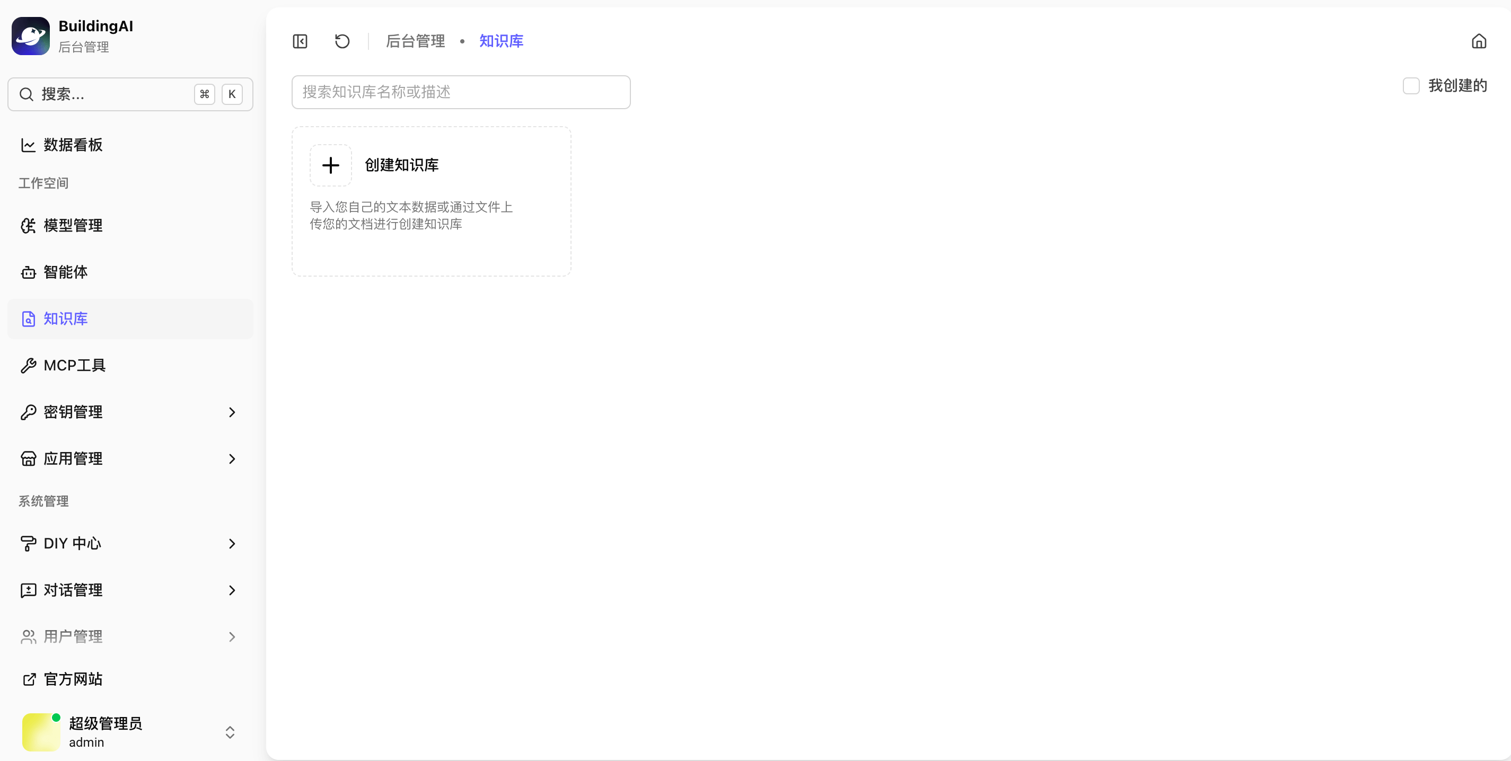Click the refresh page icon
This screenshot has width=1511, height=761.
[x=342, y=41]
